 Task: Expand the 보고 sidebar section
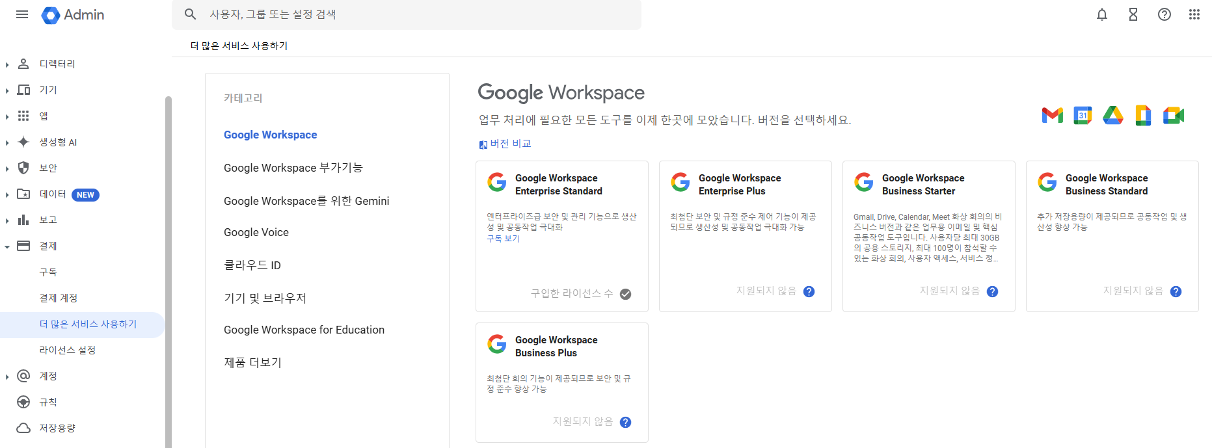pyautogui.click(x=7, y=220)
